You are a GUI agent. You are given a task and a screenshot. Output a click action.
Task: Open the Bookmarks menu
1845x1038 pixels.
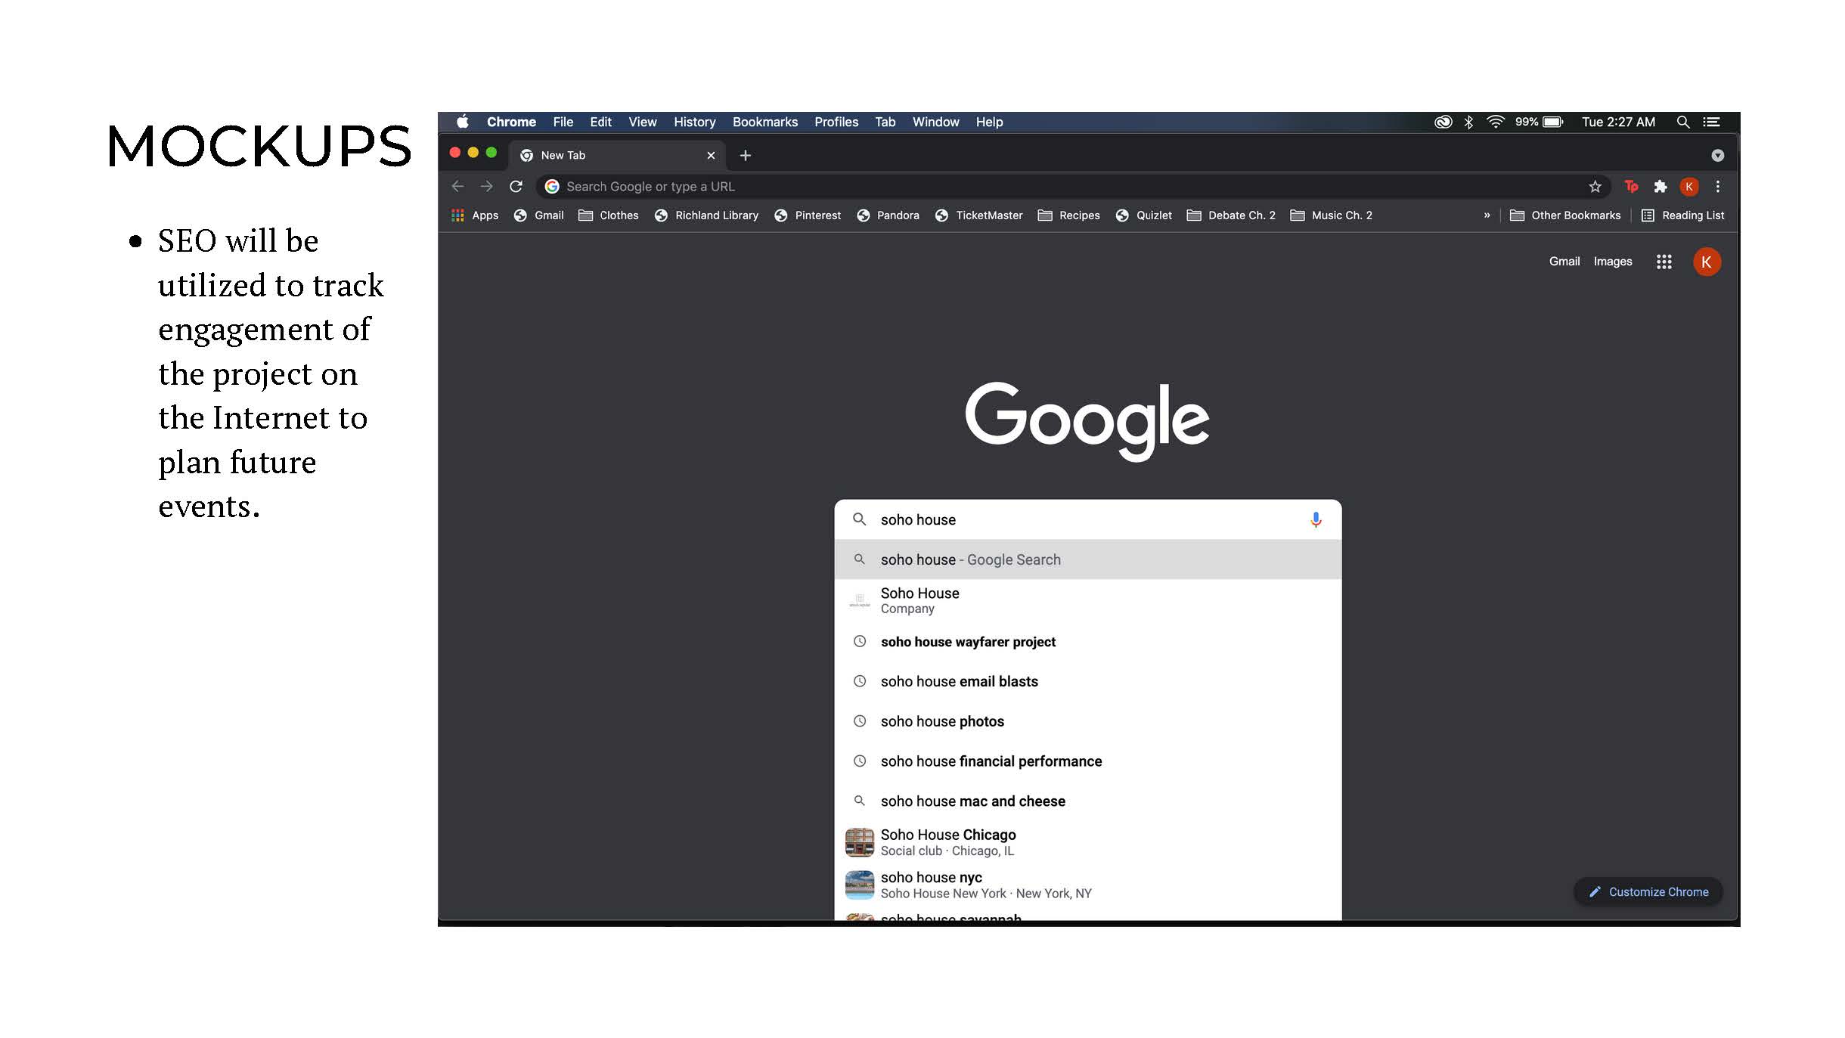tap(764, 122)
